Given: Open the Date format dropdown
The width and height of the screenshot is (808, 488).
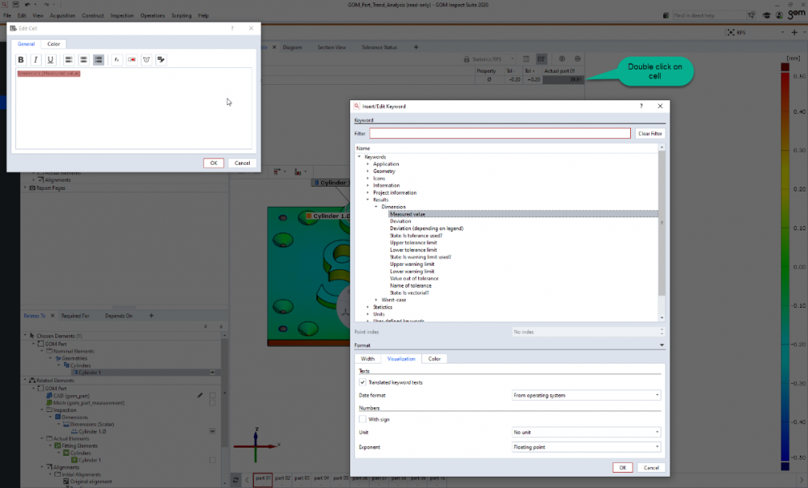Looking at the screenshot, I should (586, 395).
